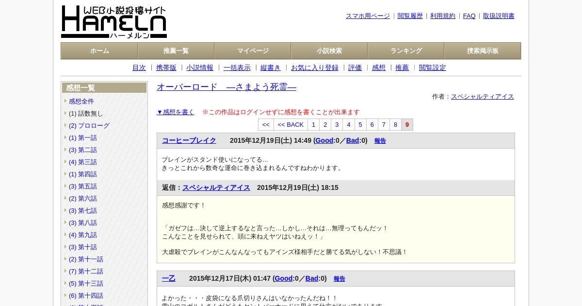Go to comments page 3
This screenshot has height=306, width=582.
click(337, 125)
